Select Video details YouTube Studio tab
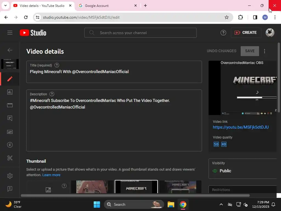The height and width of the screenshot is (211, 281). [42, 5]
